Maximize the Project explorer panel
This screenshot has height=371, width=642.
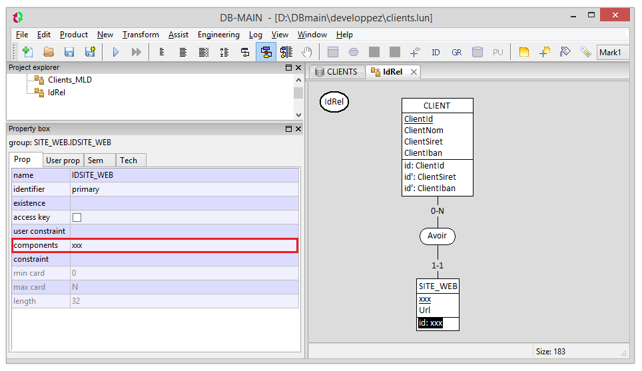(288, 67)
